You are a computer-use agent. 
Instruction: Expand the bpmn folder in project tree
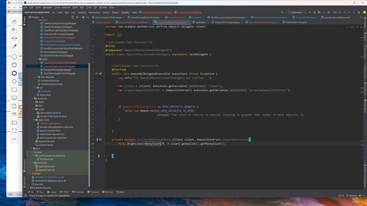(34, 102)
